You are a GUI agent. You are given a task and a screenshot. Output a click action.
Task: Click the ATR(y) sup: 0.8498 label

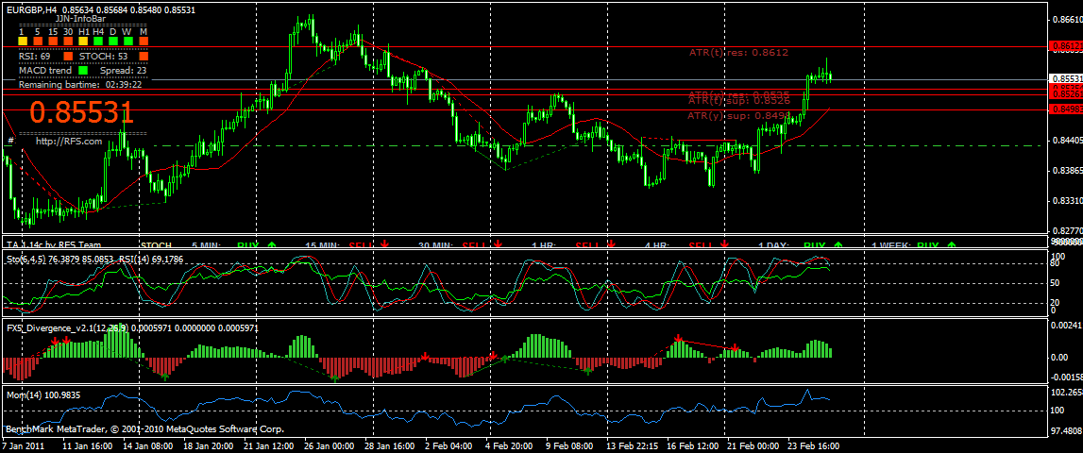click(738, 115)
